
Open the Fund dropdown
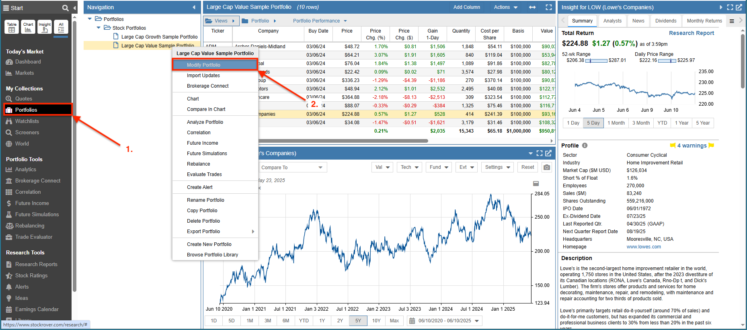point(439,167)
